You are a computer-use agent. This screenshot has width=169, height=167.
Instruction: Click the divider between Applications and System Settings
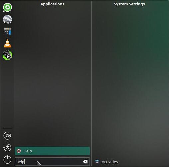pos(91,83)
